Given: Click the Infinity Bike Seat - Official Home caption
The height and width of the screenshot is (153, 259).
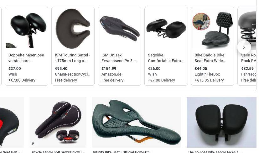Looking at the screenshot, I should click(x=123, y=152).
